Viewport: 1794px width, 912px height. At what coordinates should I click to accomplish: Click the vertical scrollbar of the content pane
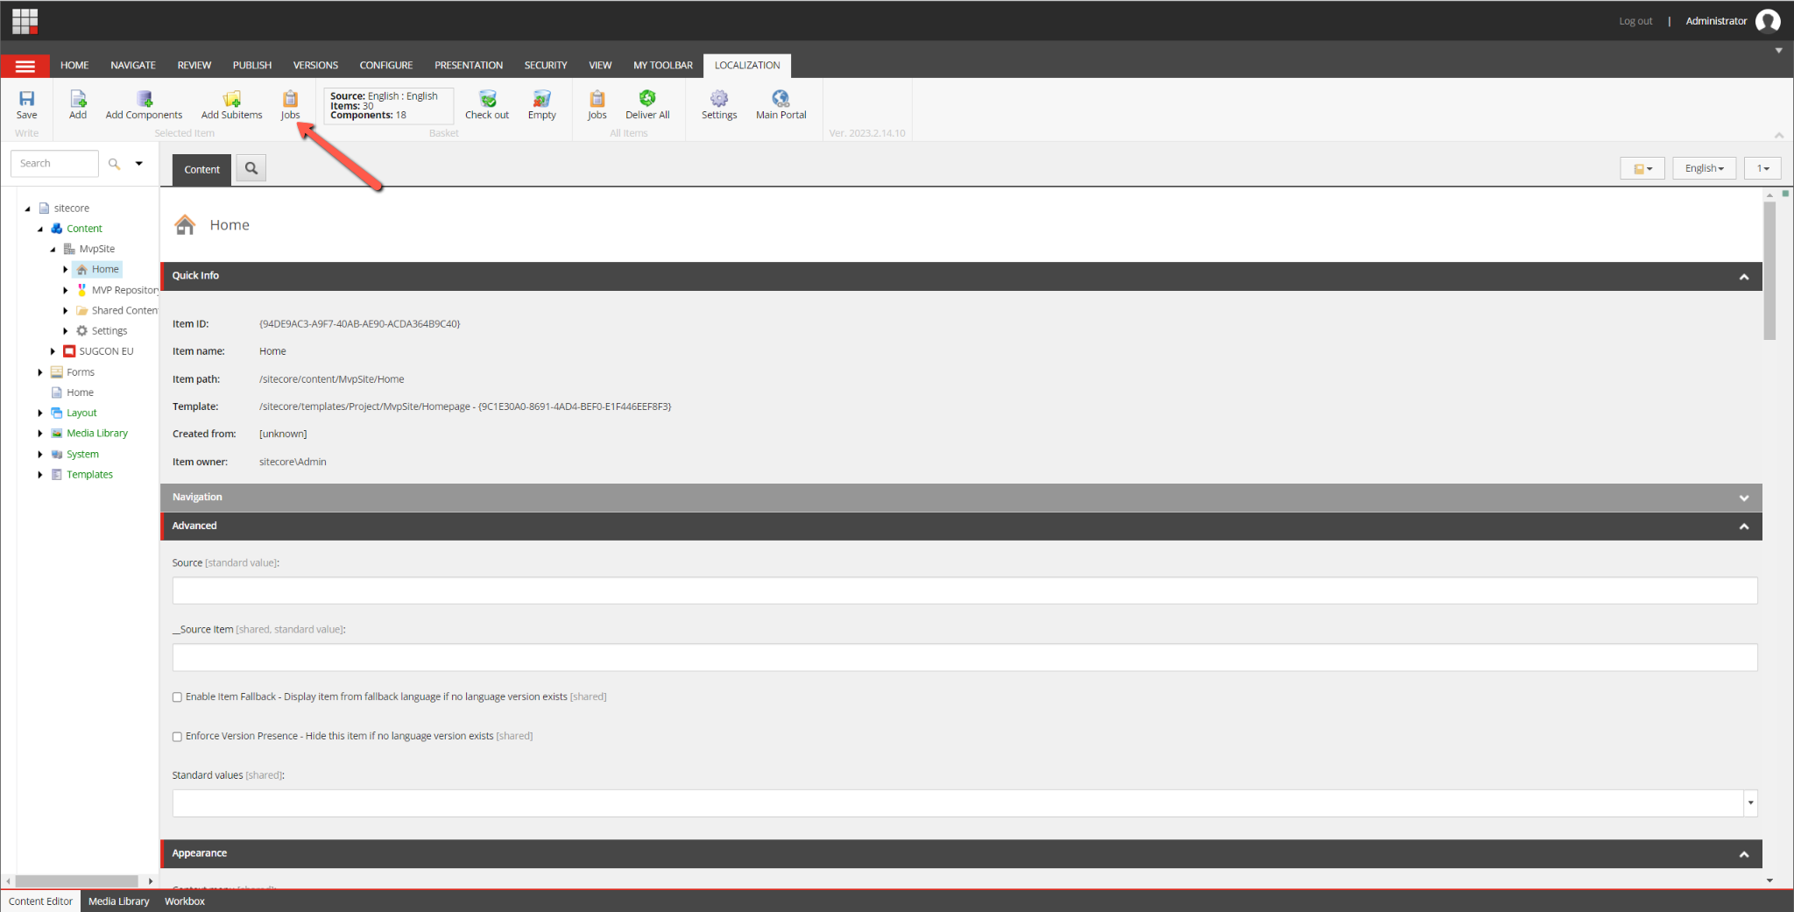pyautogui.click(x=1769, y=271)
